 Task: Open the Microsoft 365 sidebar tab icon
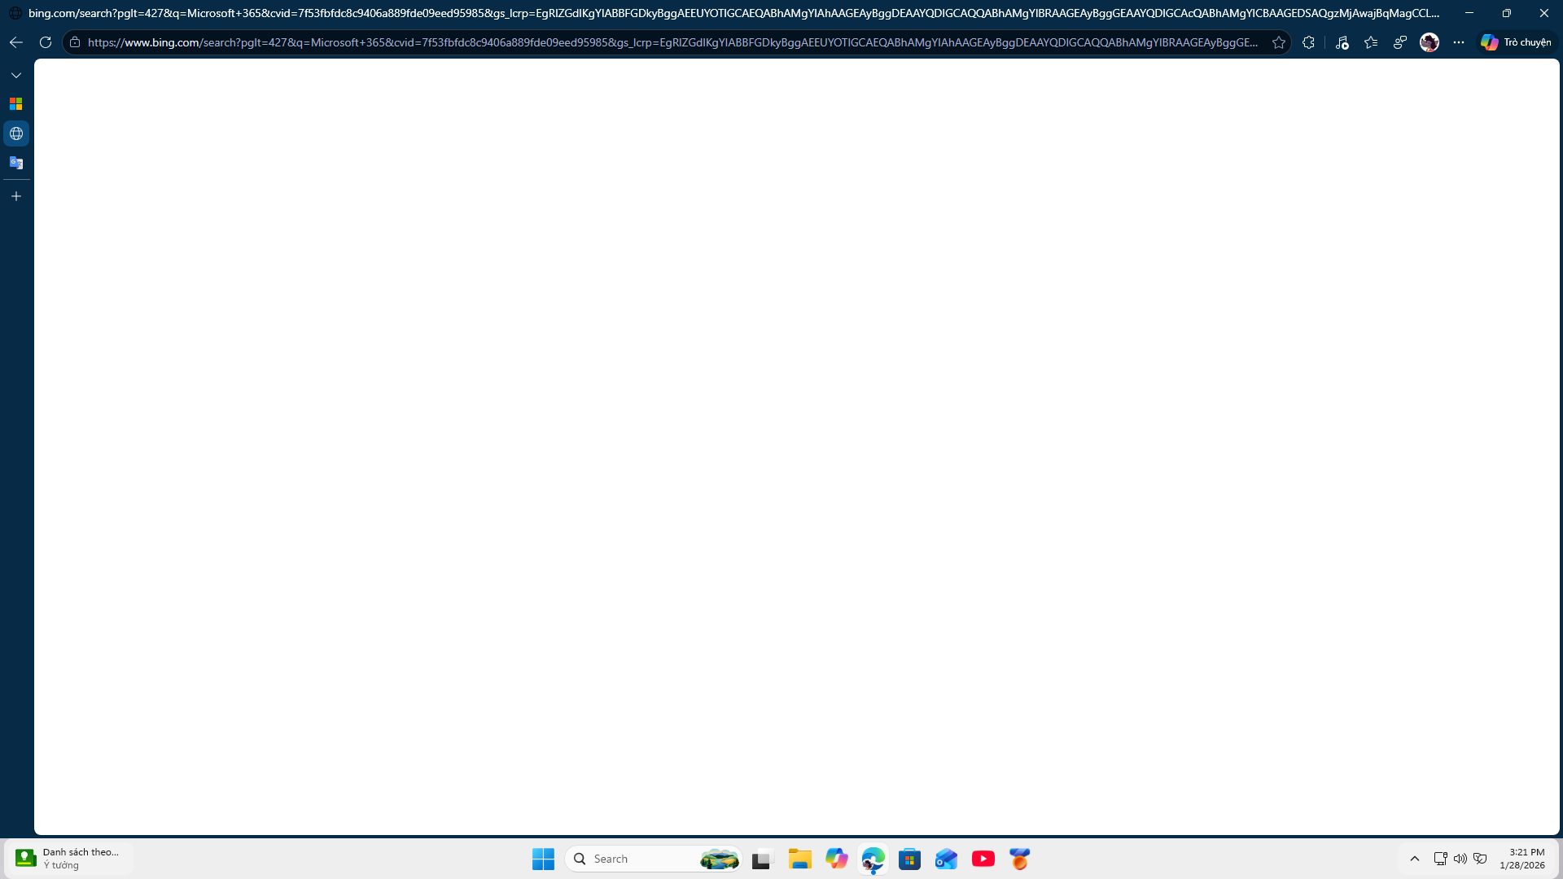16,104
